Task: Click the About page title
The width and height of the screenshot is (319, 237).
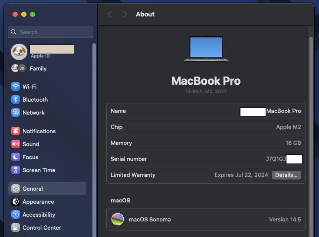Action: (145, 14)
